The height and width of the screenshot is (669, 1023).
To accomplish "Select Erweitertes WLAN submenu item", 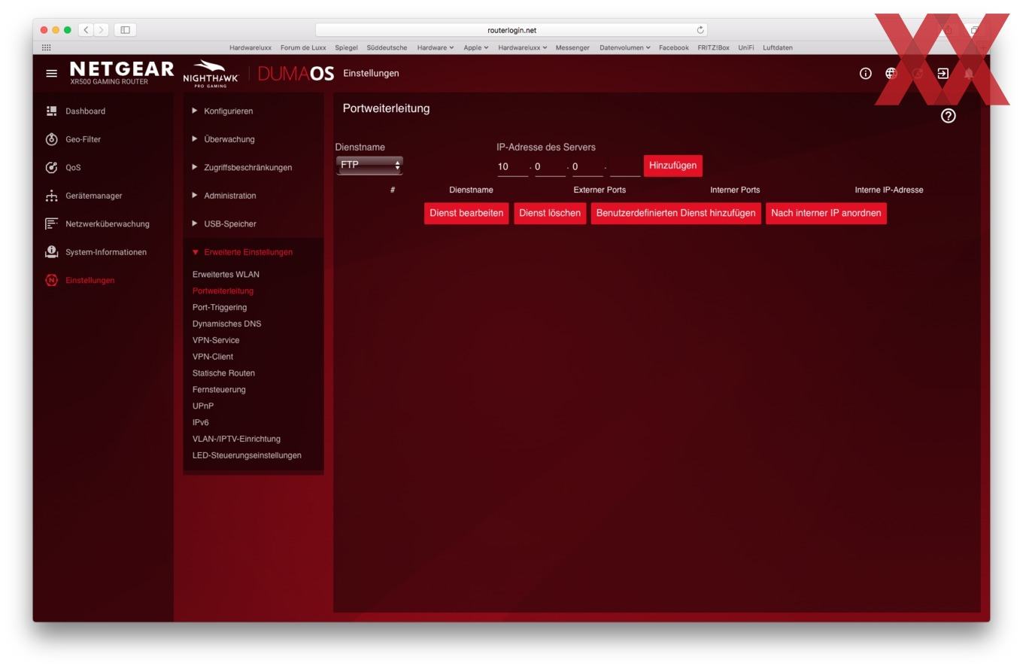I will pyautogui.click(x=226, y=275).
